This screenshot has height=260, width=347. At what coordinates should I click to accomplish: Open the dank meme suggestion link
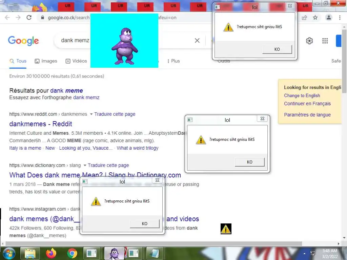(x=66, y=91)
